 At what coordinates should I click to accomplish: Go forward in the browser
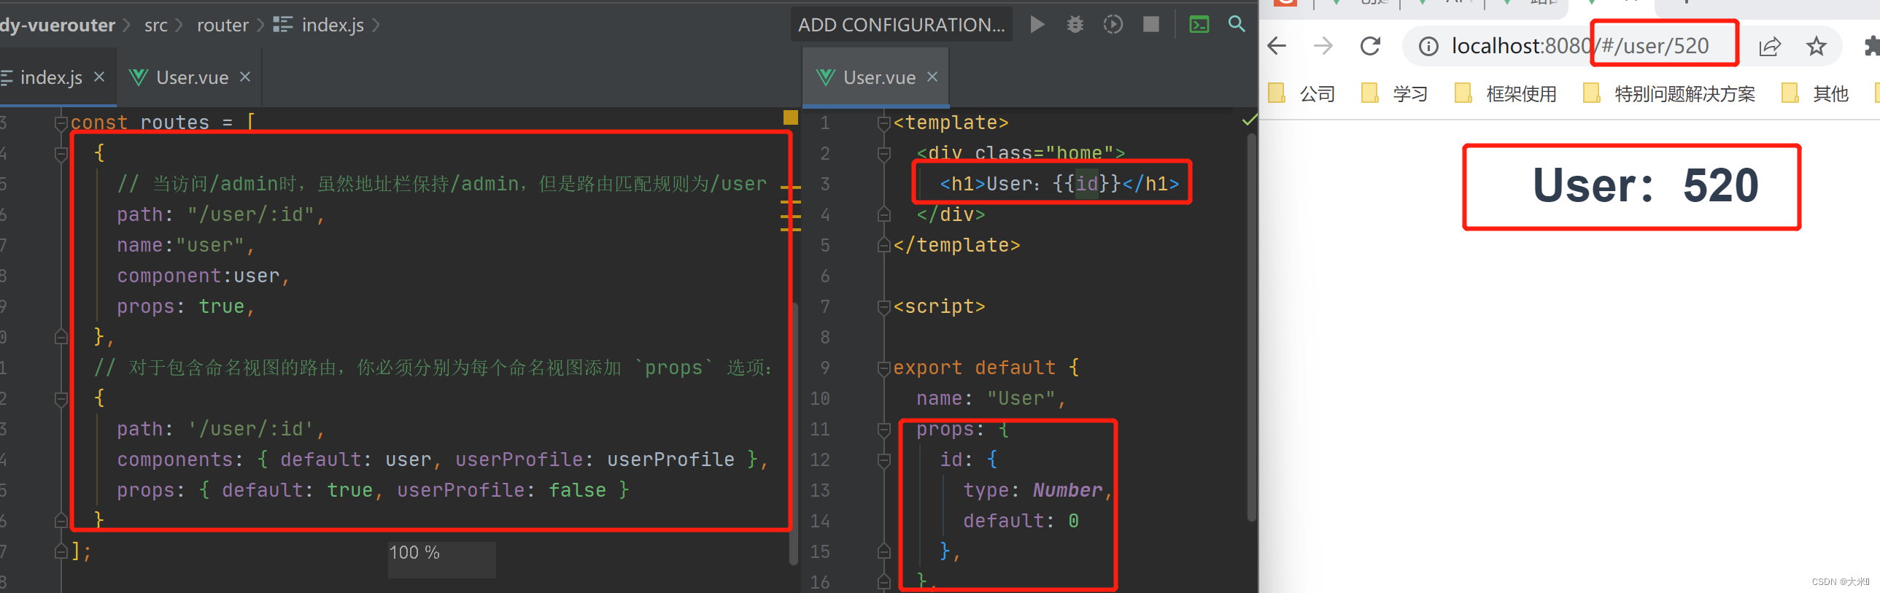pyautogui.click(x=1323, y=47)
